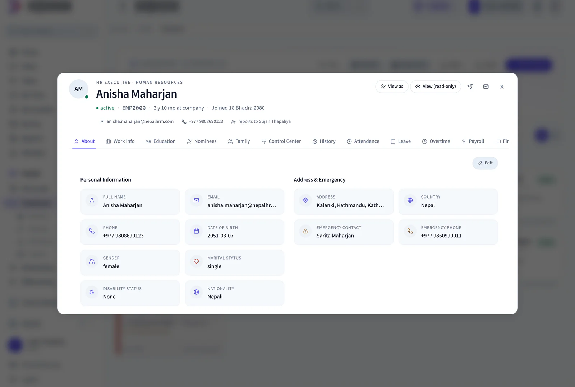Click the envelope icon in Email card

pyautogui.click(x=196, y=200)
